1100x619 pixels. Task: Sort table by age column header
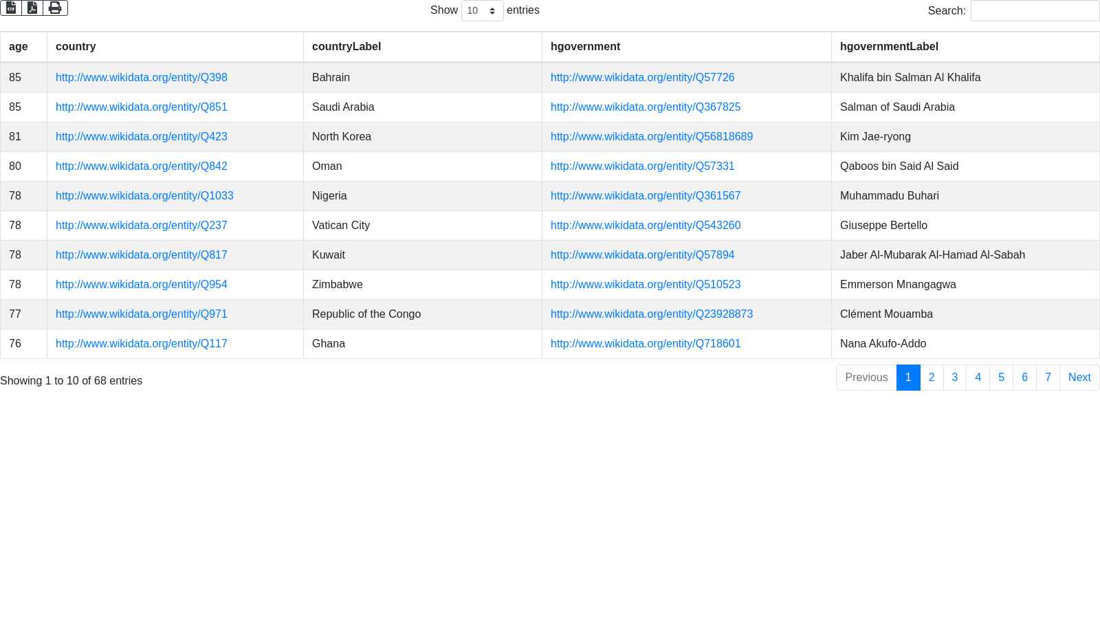(x=19, y=47)
